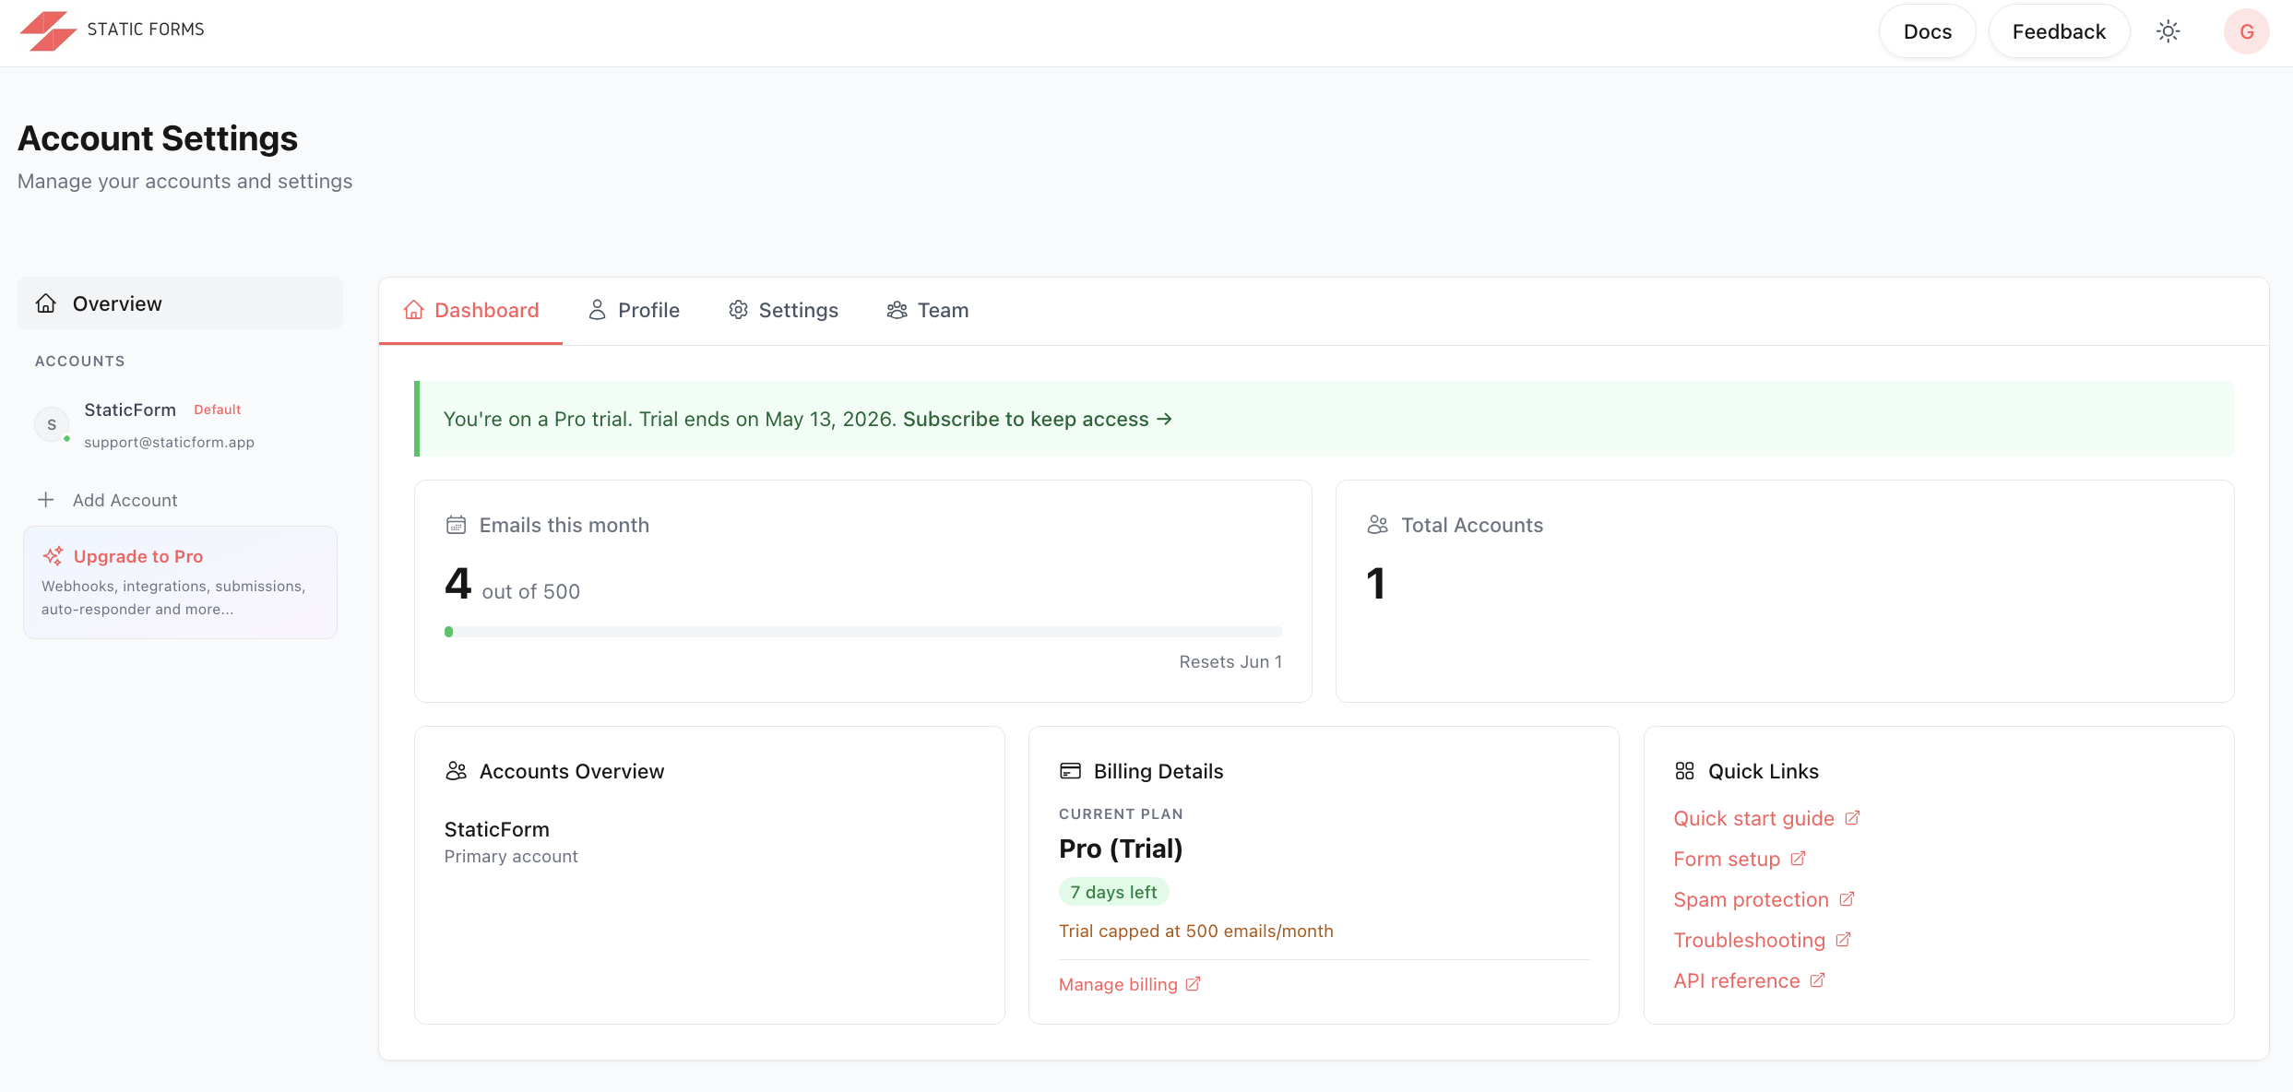Click the Billing Details card icon
2293x1092 pixels.
1070,771
